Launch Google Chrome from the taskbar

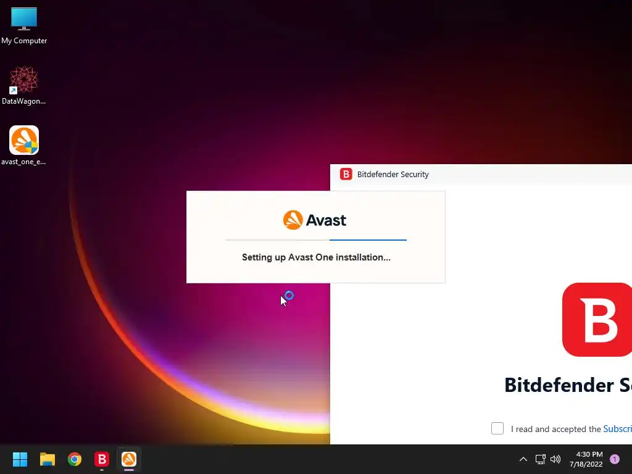pyautogui.click(x=75, y=459)
